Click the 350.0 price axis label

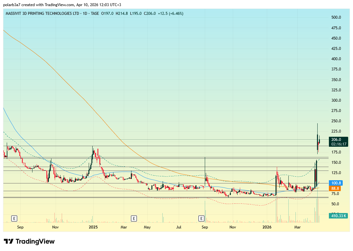pyautogui.click(x=336, y=80)
